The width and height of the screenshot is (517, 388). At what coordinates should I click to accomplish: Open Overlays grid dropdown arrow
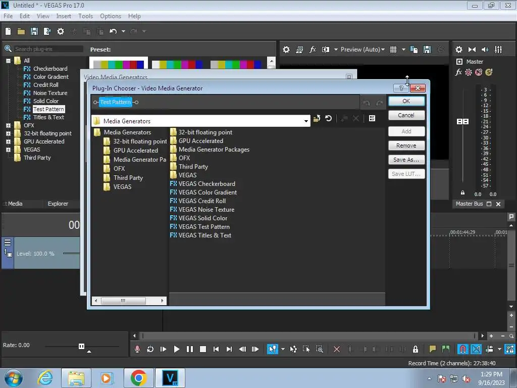click(x=403, y=50)
